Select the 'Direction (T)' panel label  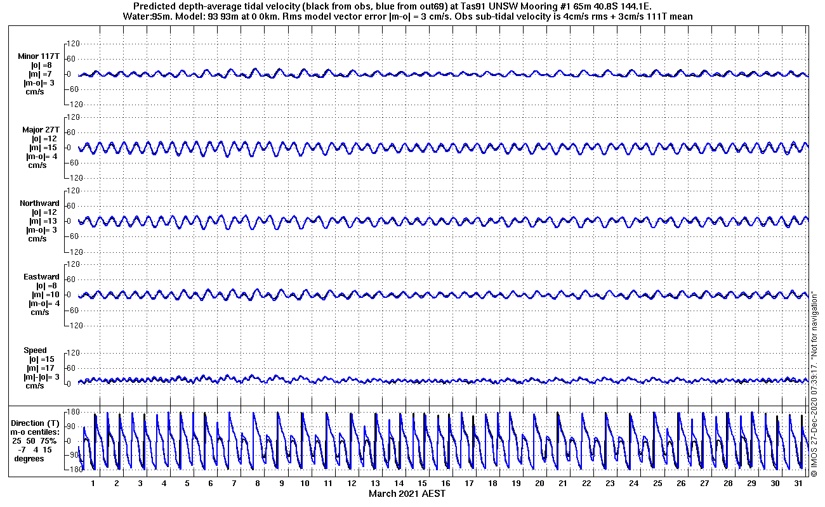click(36, 423)
